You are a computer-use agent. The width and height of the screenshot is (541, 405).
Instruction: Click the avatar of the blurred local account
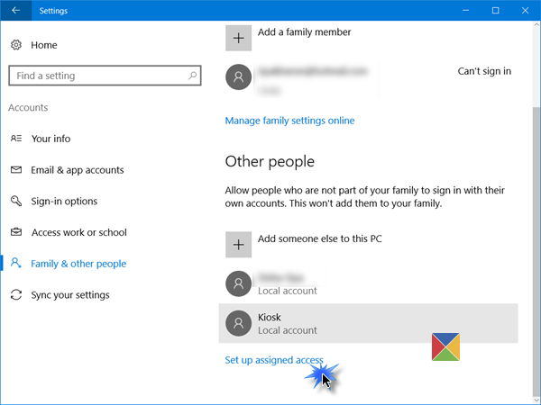(x=238, y=283)
